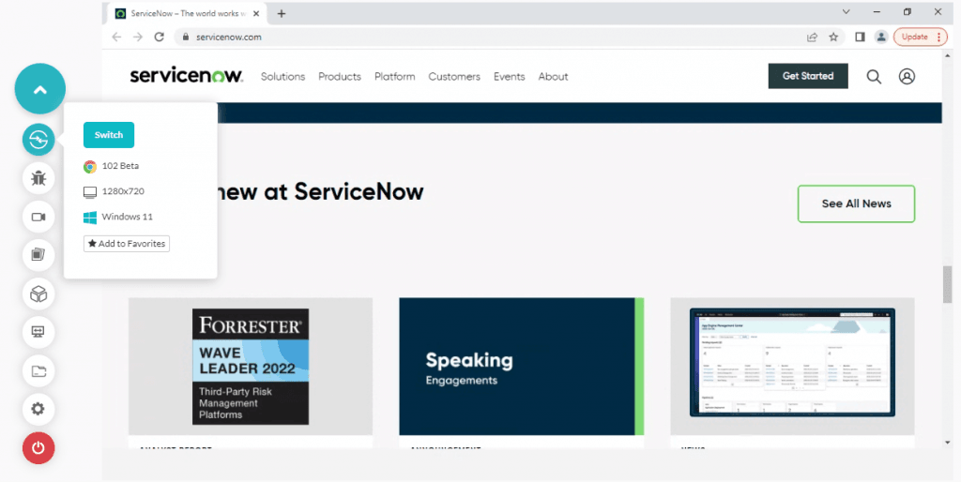The height and width of the screenshot is (482, 961).
Task: Click the switch browser round icon
Action: [x=38, y=140]
